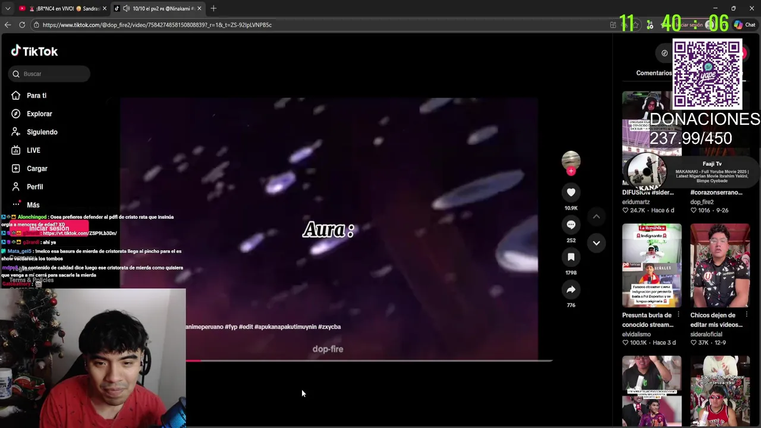Close the TikTok 10/10 el pv2 tab
The image size is (761, 428).
click(199, 8)
